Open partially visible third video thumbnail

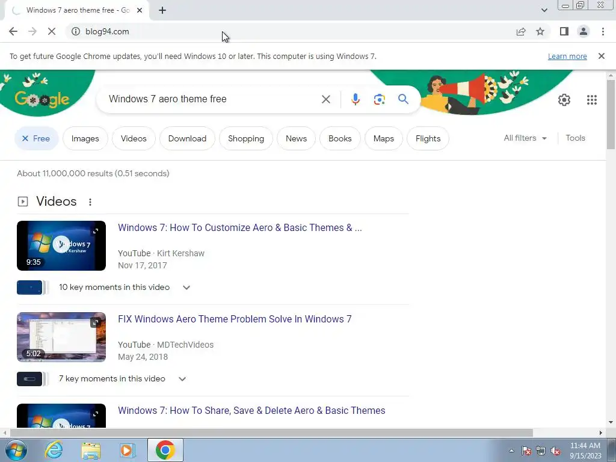(x=61, y=416)
